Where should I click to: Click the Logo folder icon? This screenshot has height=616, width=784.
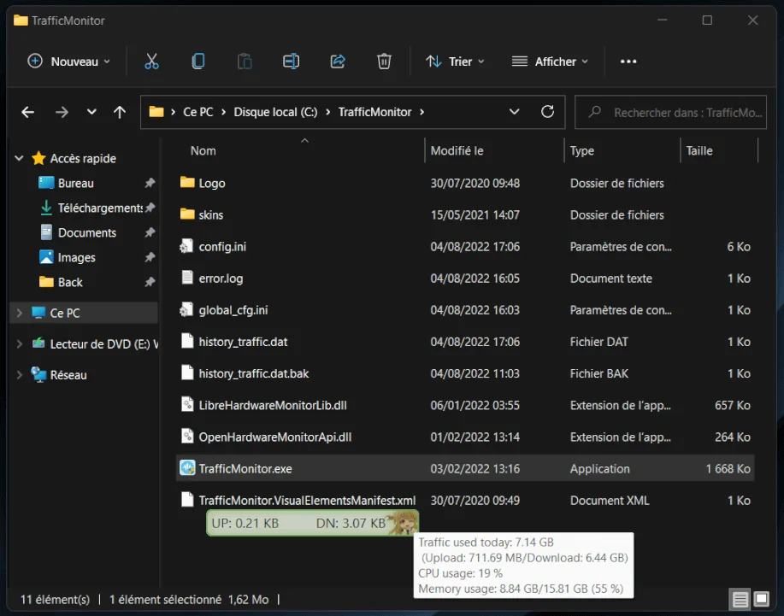click(187, 182)
